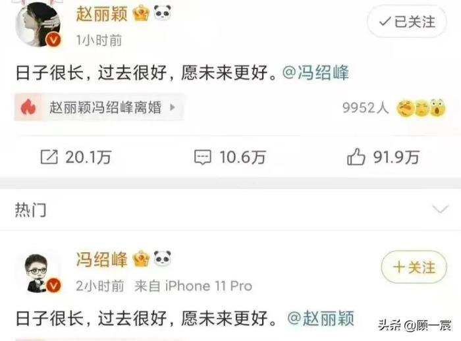
Task: Open 冯绍峰's profile from his username
Action: click(x=101, y=259)
